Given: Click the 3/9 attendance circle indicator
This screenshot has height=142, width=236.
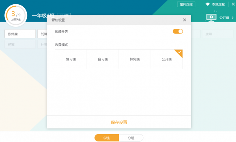Looking at the screenshot, I should point(16,15).
